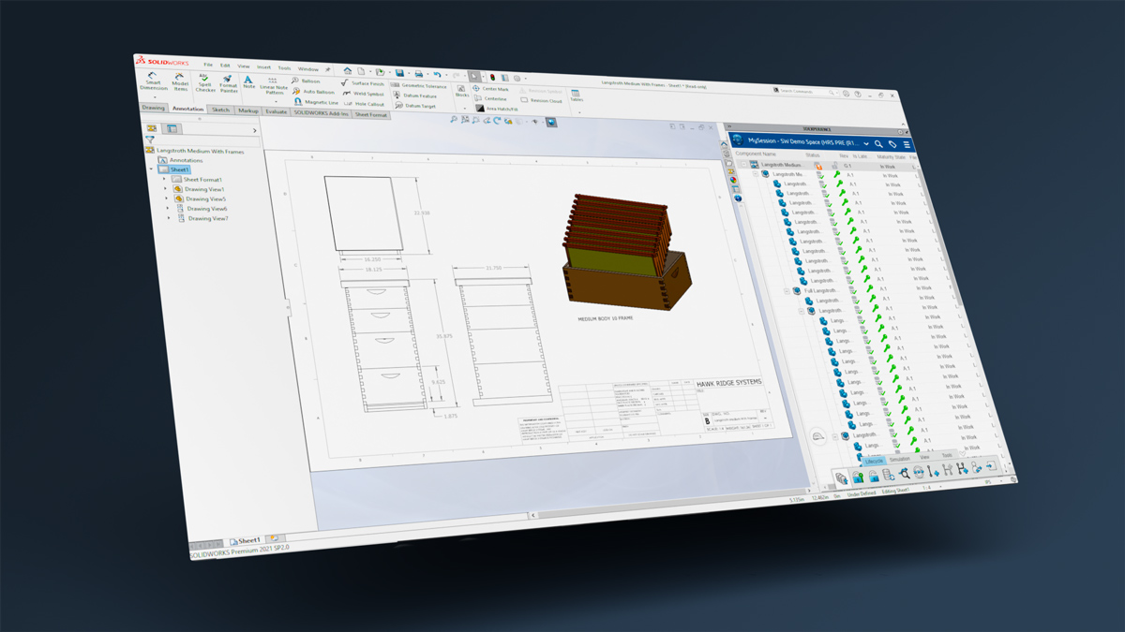Add a Balloon annotation

click(307, 81)
